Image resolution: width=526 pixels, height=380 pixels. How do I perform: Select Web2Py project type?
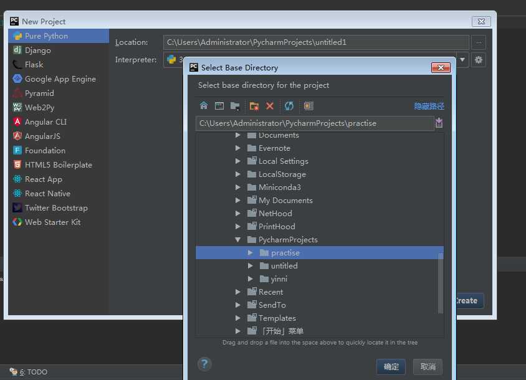(59, 107)
